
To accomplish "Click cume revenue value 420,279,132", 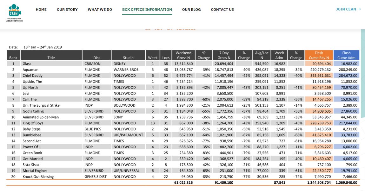I will (x=321, y=69).
